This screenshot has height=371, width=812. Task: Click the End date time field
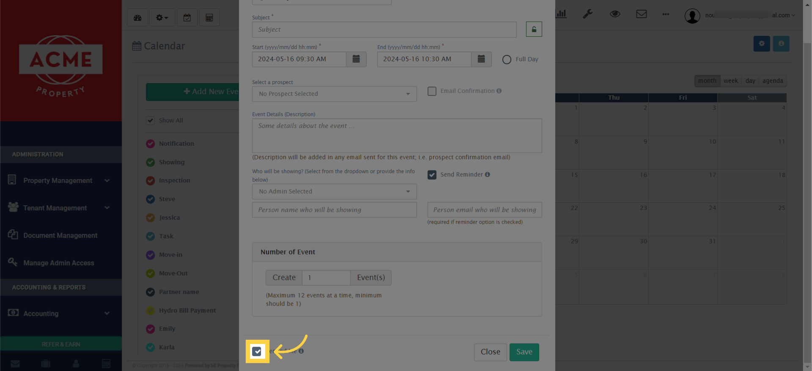[425, 59]
